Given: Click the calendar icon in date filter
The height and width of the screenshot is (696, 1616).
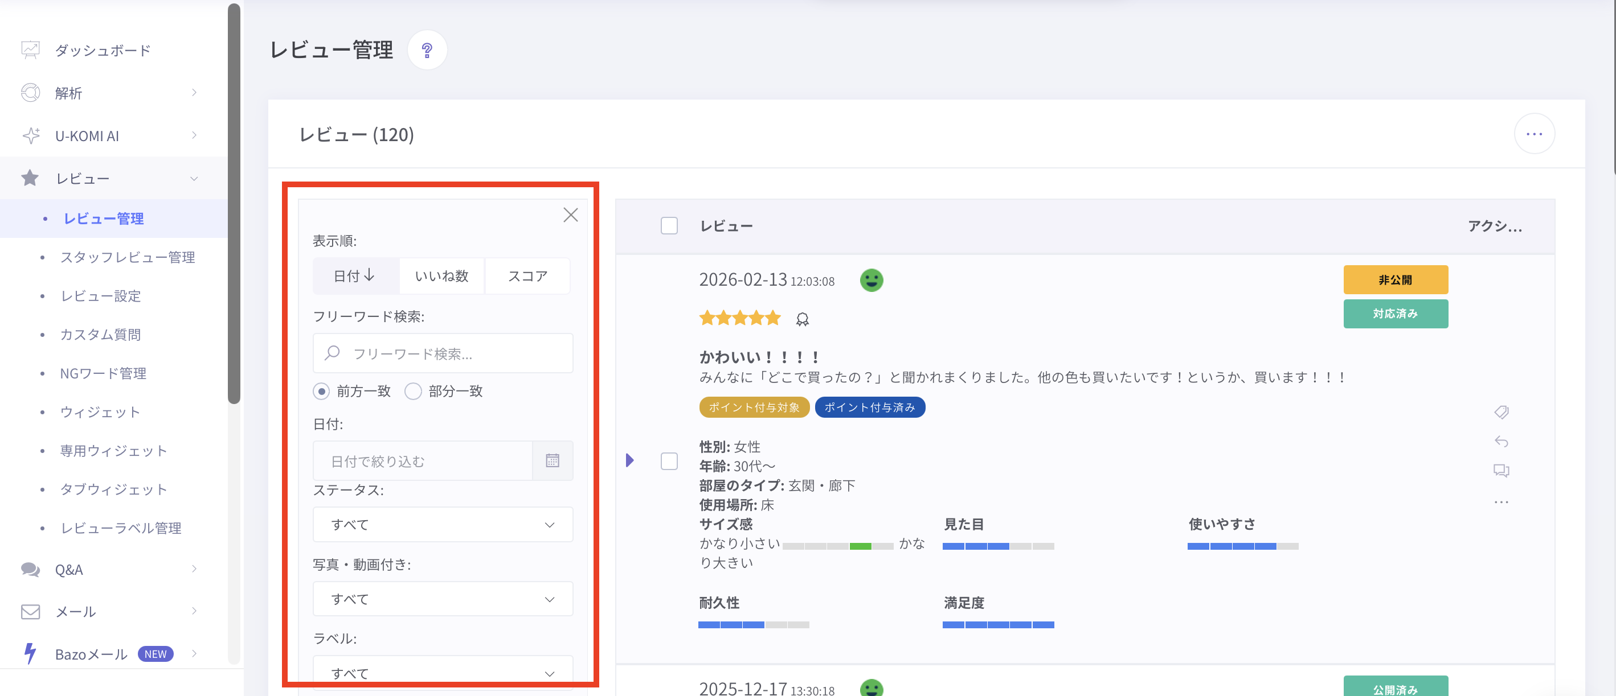Looking at the screenshot, I should [x=552, y=461].
